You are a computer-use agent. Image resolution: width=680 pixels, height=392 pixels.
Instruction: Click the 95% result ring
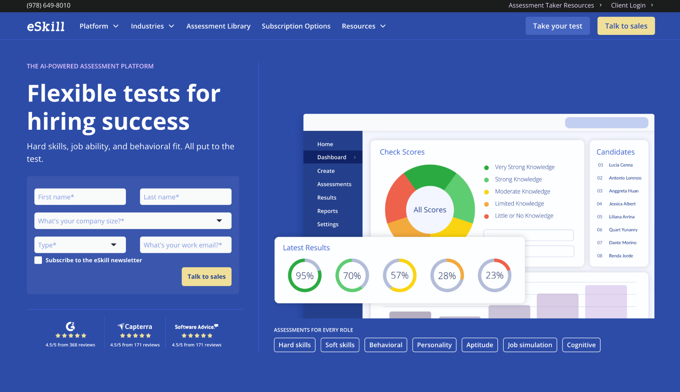coord(305,276)
